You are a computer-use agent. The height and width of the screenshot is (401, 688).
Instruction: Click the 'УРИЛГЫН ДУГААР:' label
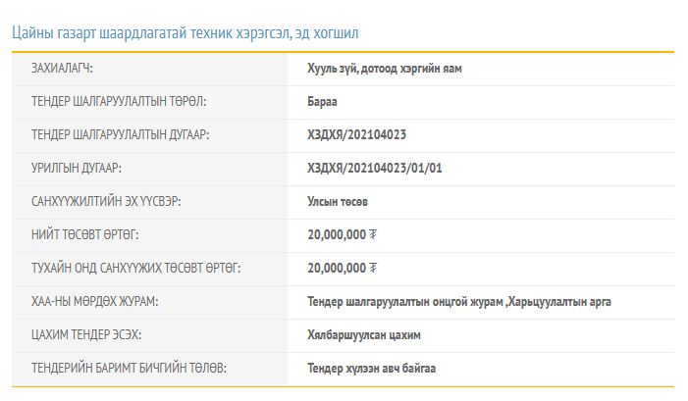[77, 168]
